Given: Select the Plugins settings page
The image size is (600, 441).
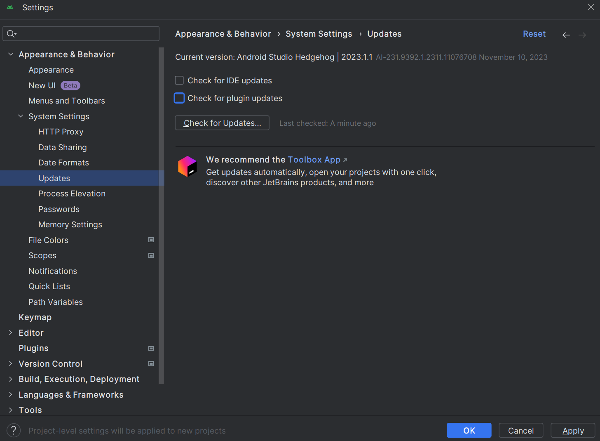Looking at the screenshot, I should click(x=33, y=348).
